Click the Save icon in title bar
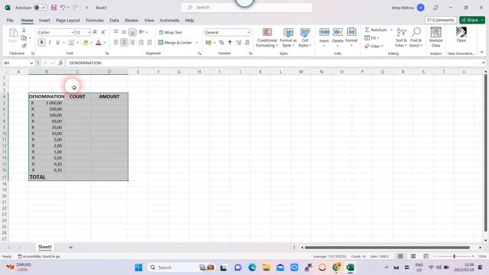The height and width of the screenshot is (275, 489). [53, 8]
